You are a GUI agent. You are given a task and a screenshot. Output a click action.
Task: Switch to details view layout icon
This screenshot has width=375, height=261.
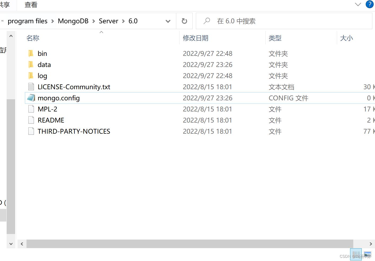(356, 254)
